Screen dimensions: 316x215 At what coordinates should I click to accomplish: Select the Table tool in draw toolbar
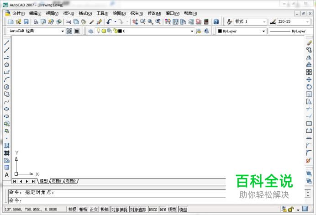(7, 168)
